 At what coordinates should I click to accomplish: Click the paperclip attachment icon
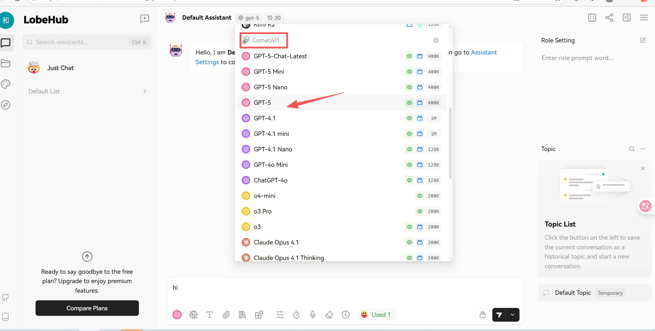226,314
